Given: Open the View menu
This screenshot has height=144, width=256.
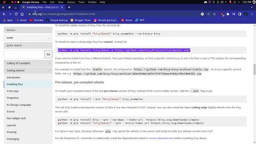Looking at the screenshot, I should point(60,2).
